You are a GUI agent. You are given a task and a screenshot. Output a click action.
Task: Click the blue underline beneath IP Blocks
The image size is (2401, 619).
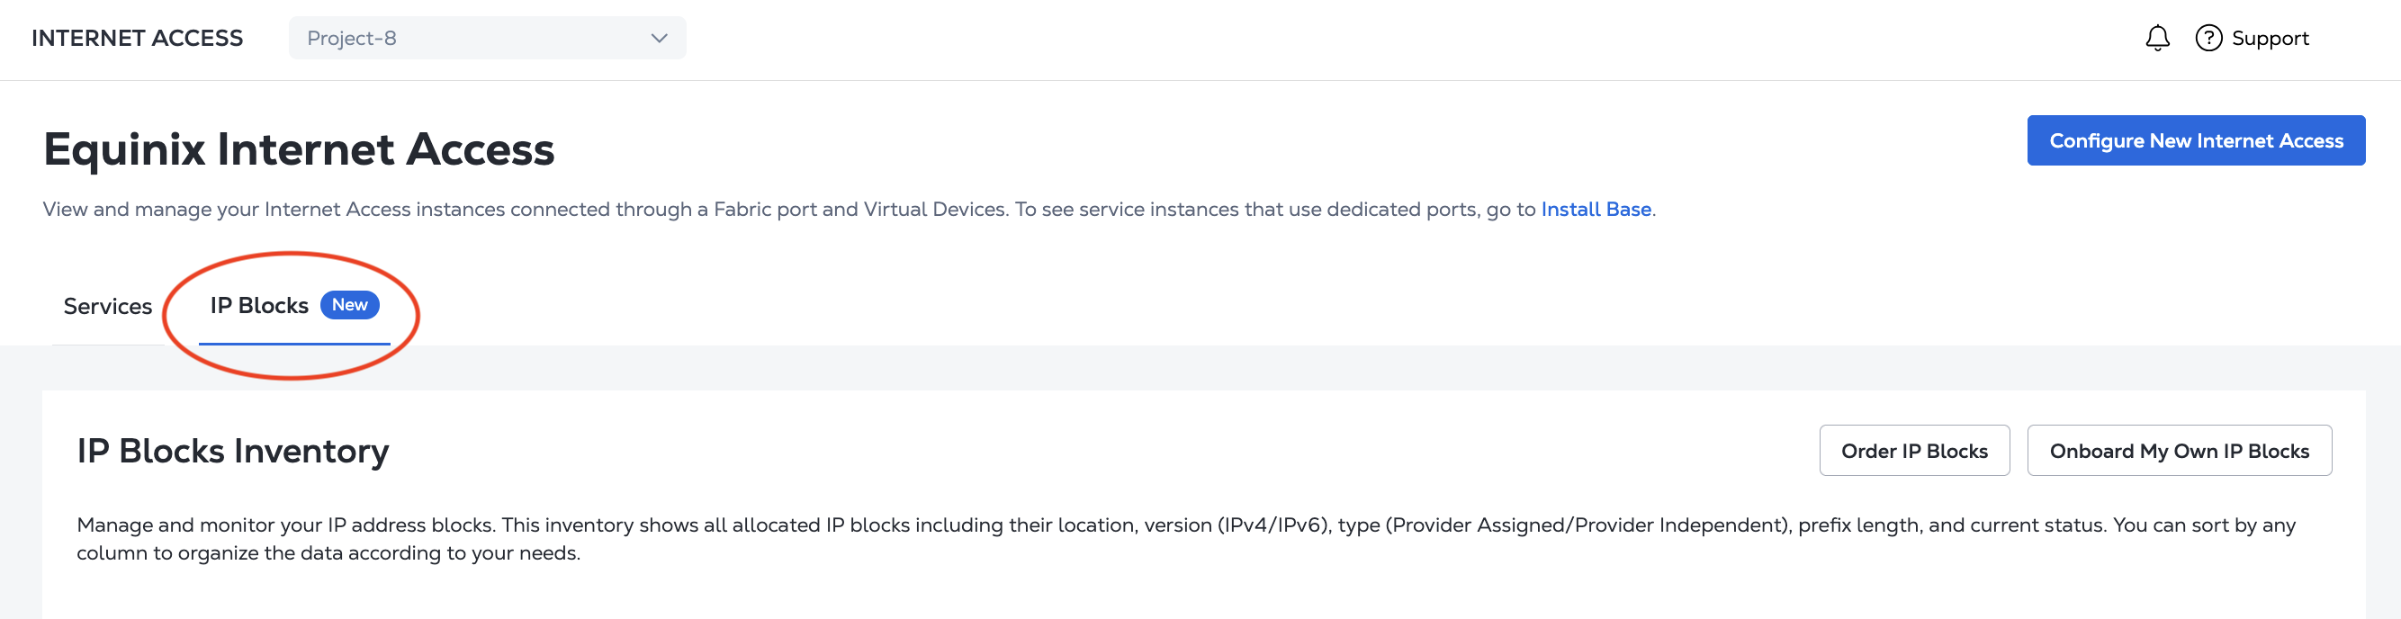[293, 344]
